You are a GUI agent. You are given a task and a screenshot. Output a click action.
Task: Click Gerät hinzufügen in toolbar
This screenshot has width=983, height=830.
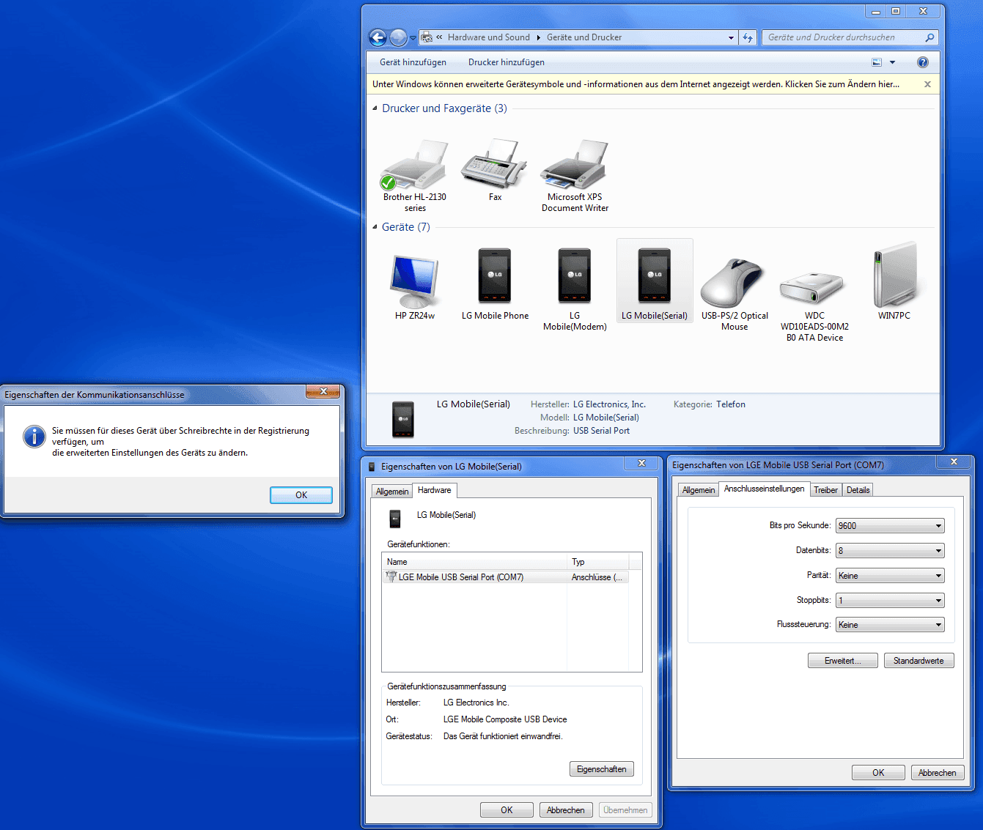[x=413, y=62]
